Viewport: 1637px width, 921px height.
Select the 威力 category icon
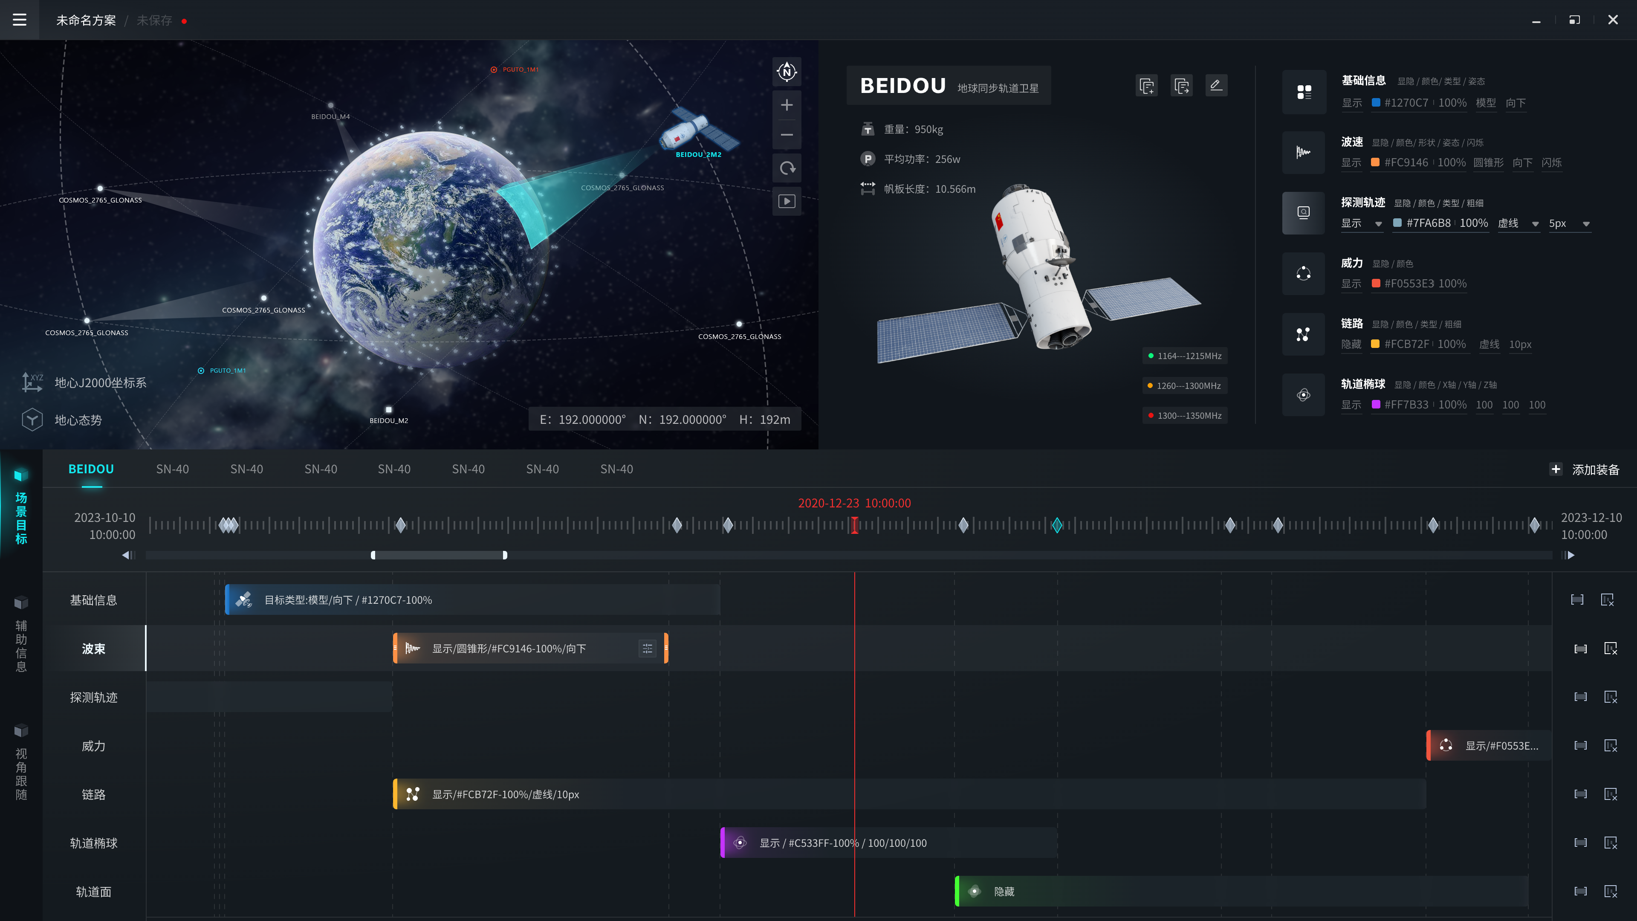tap(1303, 274)
